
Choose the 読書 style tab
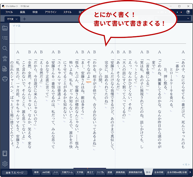(110, 173)
